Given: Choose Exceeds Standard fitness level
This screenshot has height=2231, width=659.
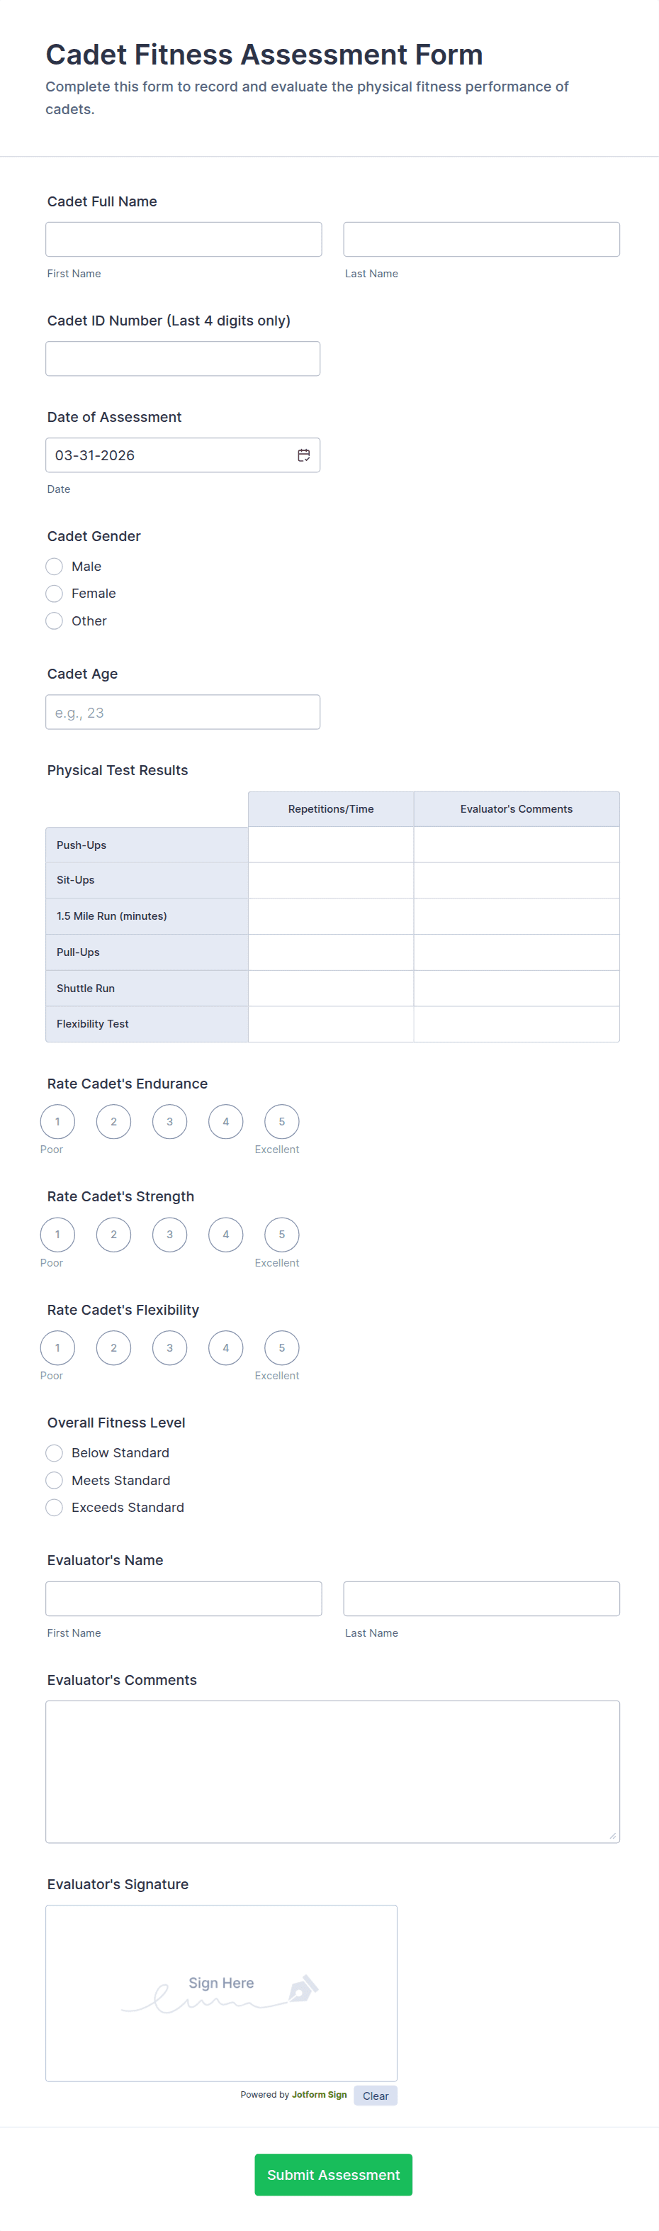Looking at the screenshot, I should click(55, 1507).
